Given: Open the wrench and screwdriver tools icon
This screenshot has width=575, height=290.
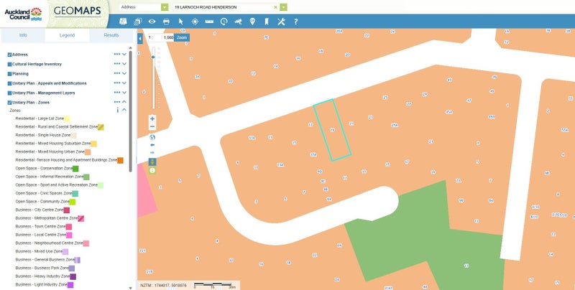Looking at the screenshot, I should tap(281, 22).
